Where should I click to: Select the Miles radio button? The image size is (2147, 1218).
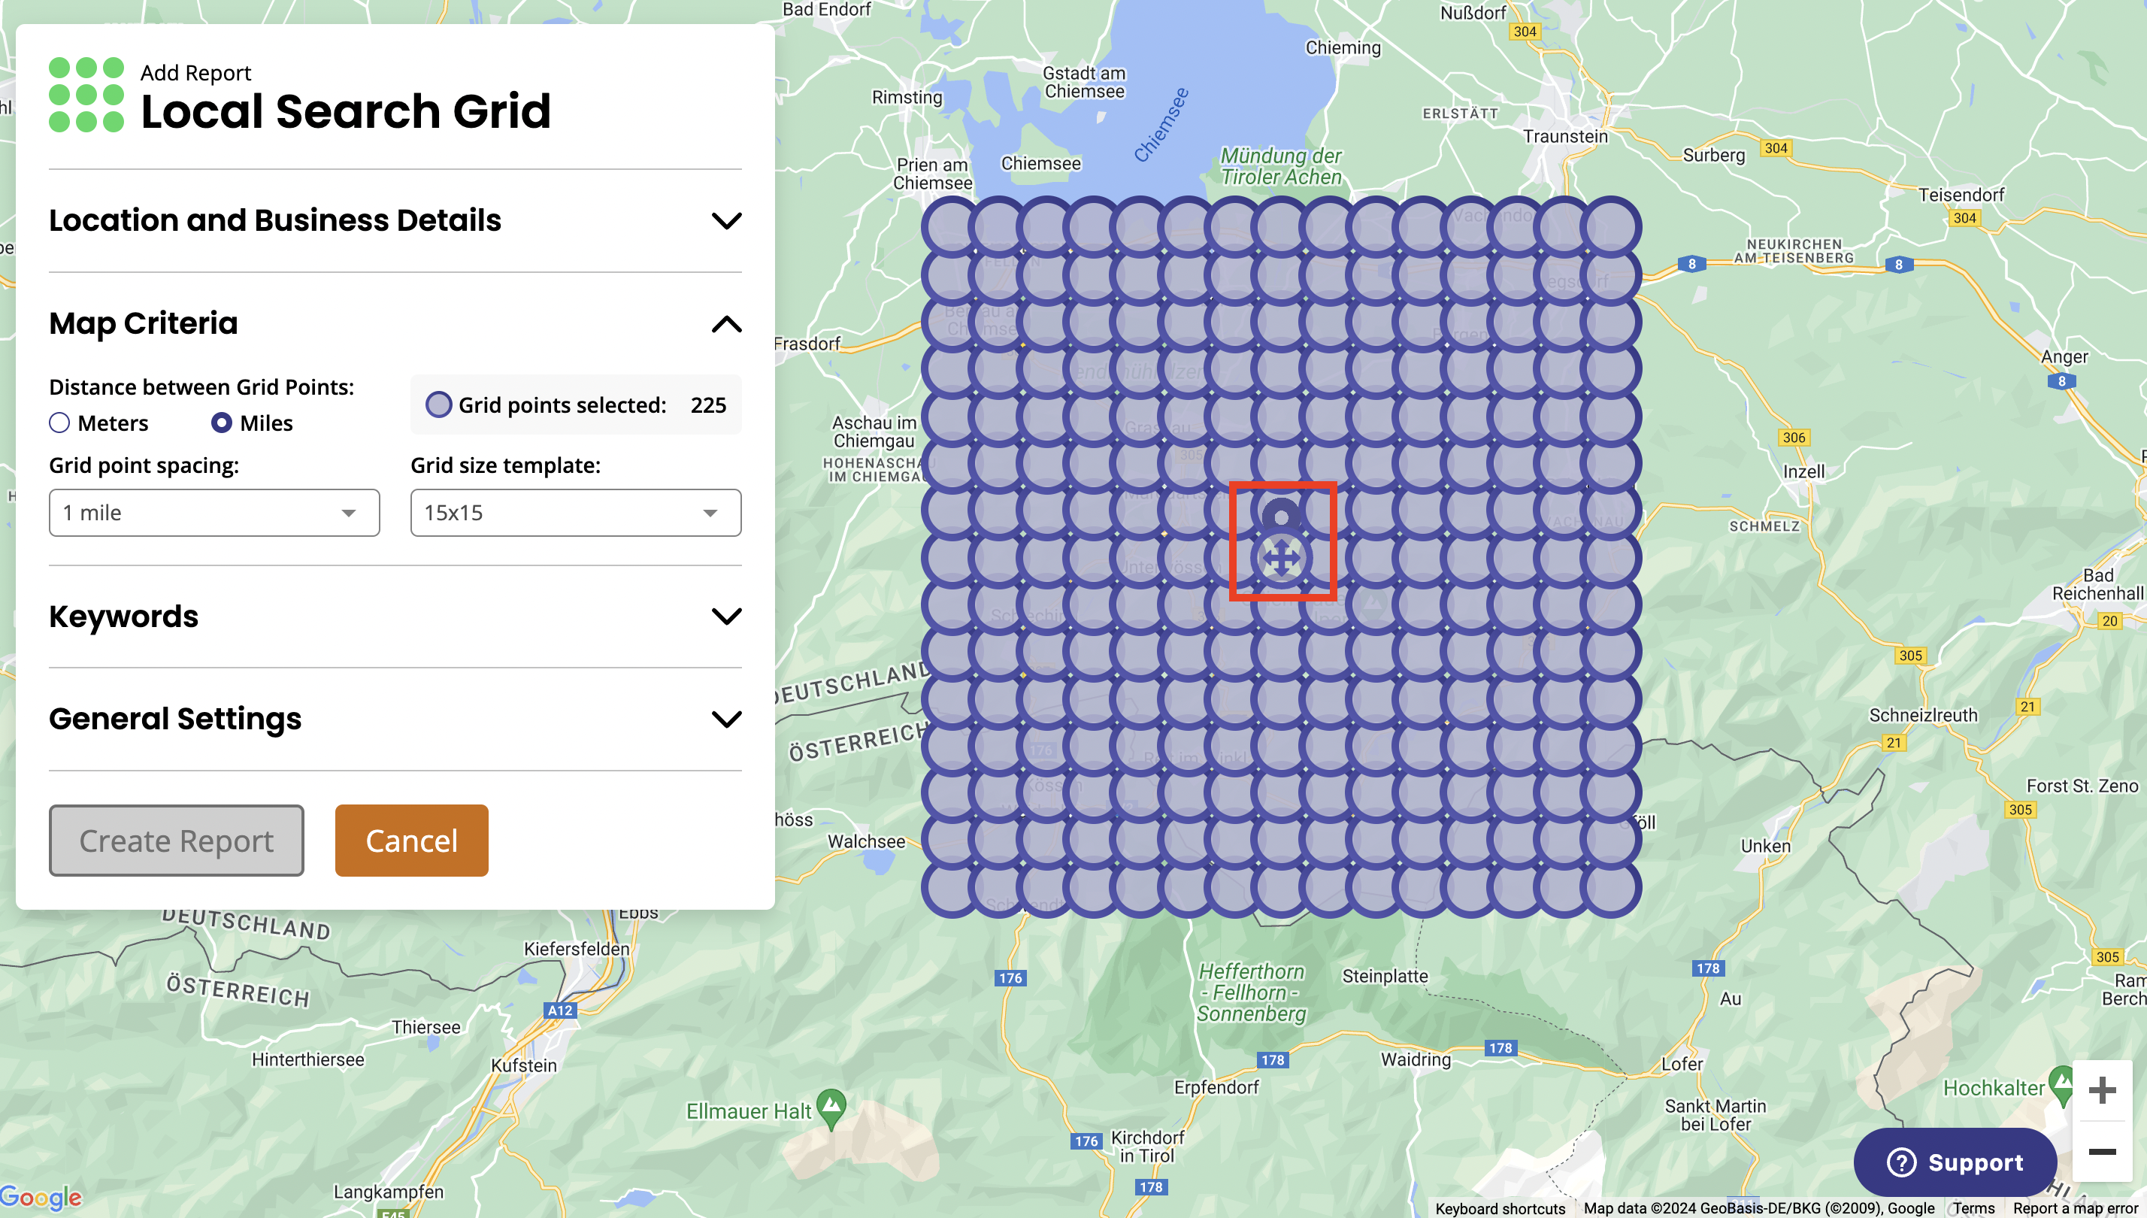(x=222, y=423)
